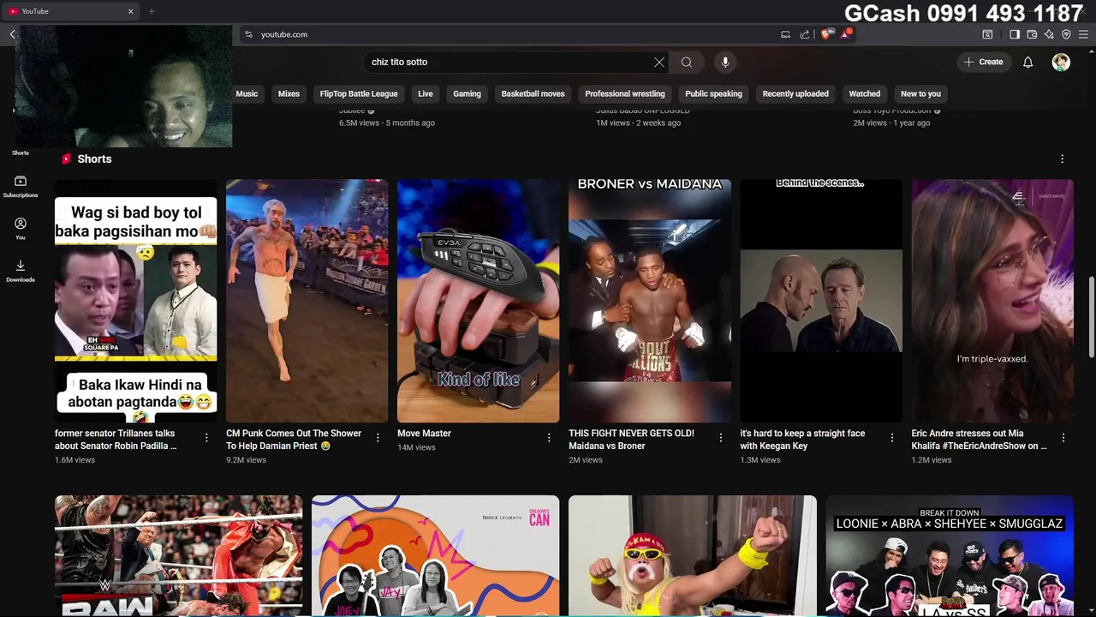Open YouTube notifications bell
This screenshot has height=617, width=1096.
[1028, 62]
